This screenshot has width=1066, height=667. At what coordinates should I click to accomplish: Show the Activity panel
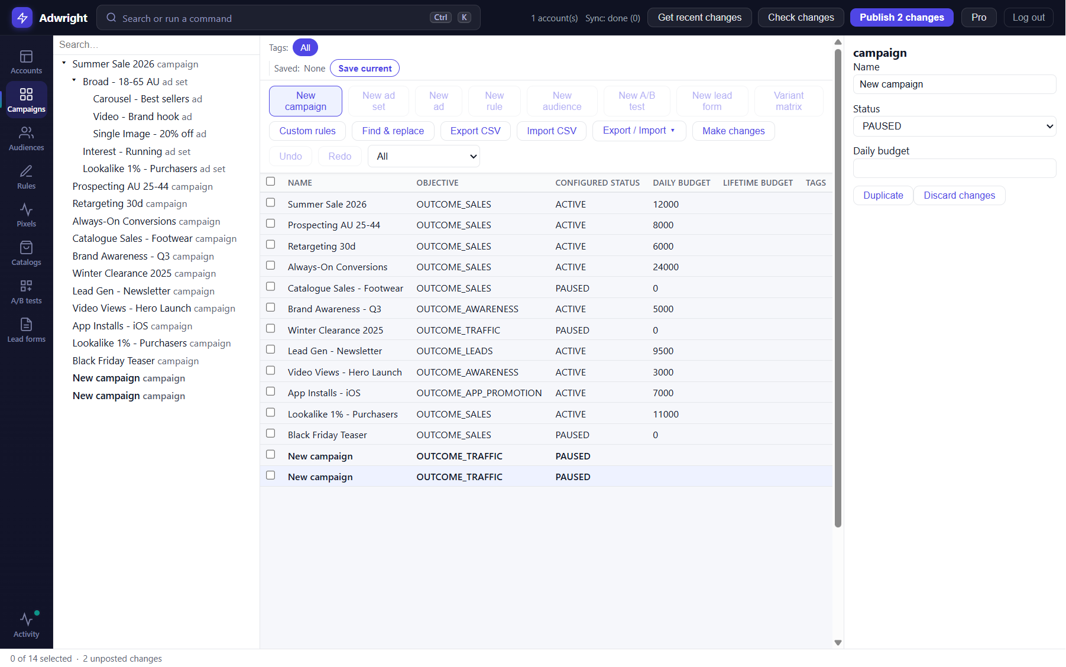point(26,625)
